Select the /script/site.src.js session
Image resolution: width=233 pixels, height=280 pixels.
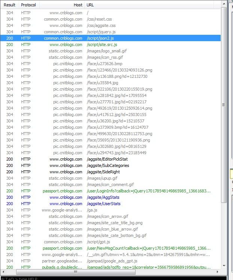(111, 45)
